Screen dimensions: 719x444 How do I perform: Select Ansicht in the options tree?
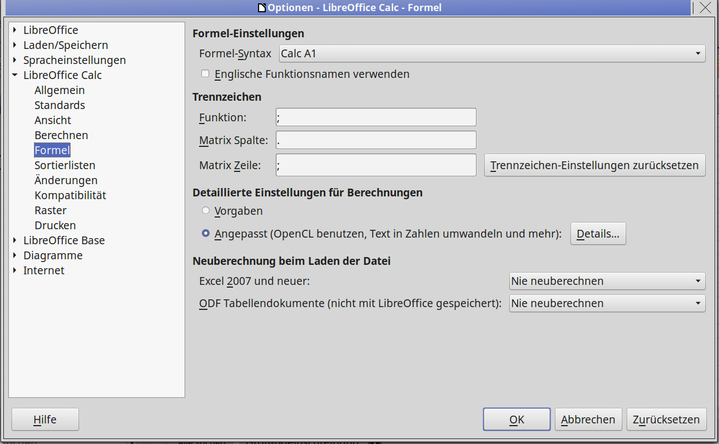click(53, 120)
